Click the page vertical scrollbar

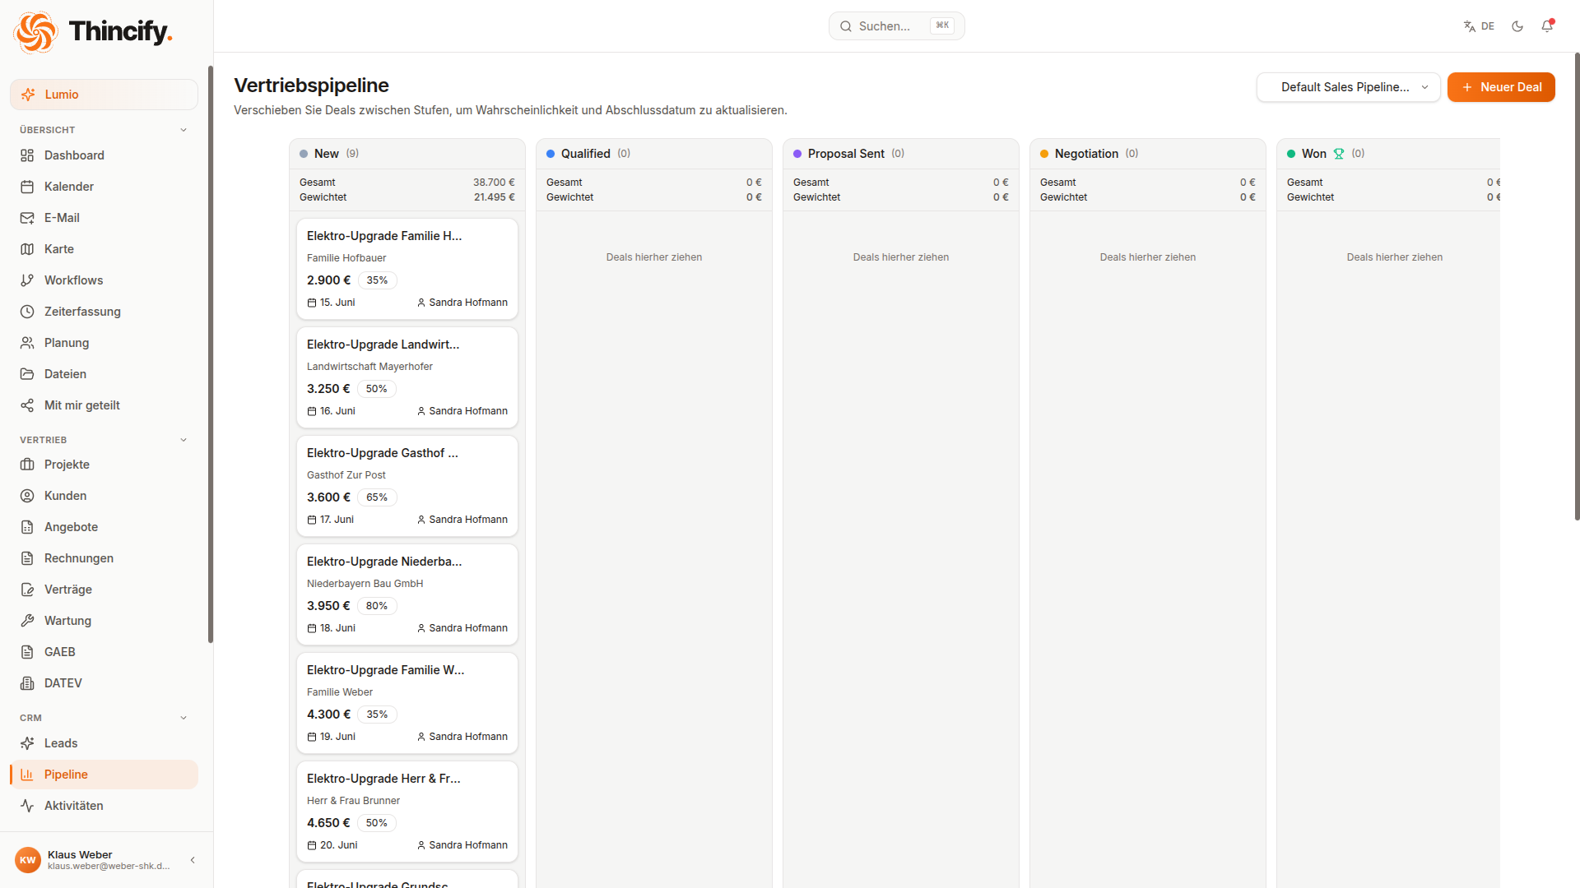(1577, 286)
